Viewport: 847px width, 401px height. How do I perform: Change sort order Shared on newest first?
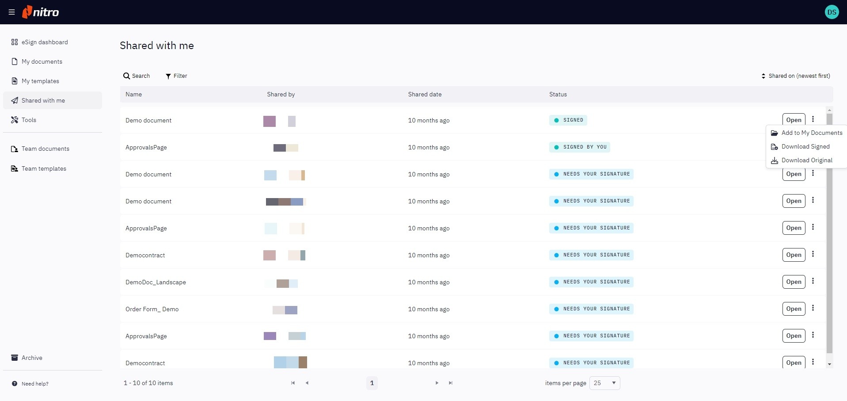(x=795, y=76)
